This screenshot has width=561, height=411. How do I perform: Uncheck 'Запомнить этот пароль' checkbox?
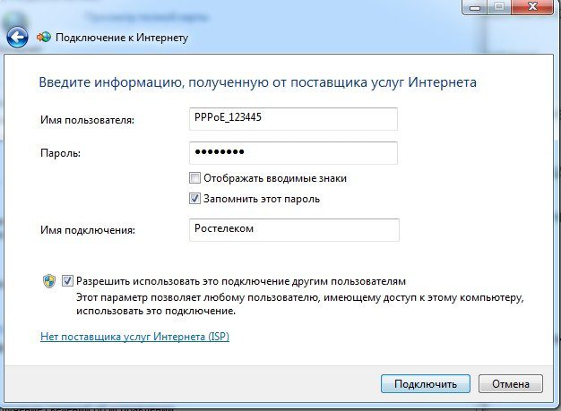(194, 199)
